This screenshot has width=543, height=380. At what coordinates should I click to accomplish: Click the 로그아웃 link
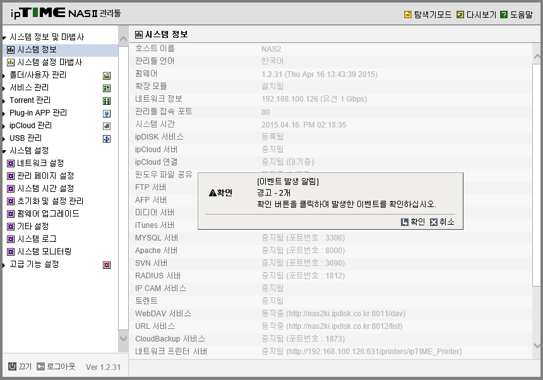tap(61, 366)
